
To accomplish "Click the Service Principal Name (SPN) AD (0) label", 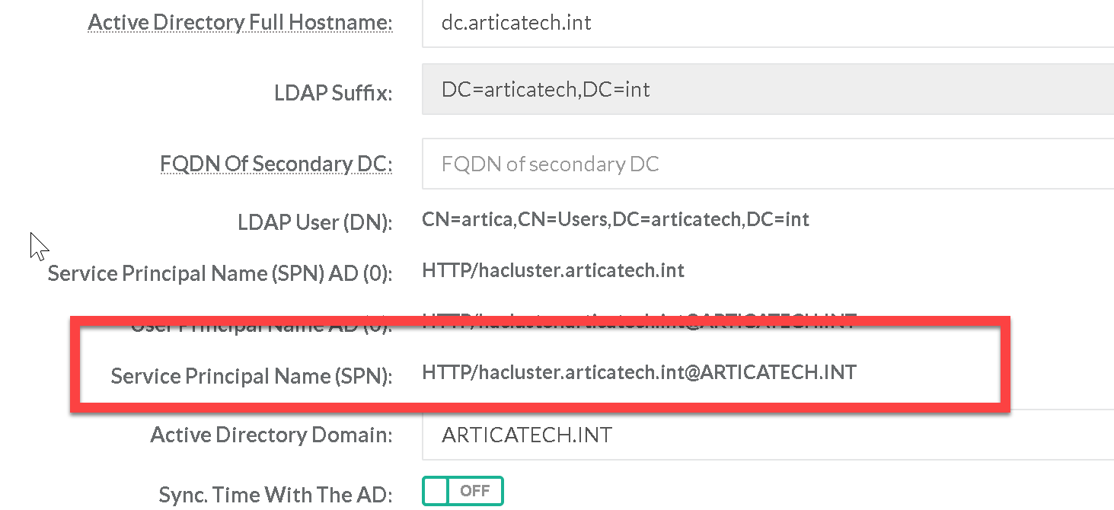I will click(219, 273).
